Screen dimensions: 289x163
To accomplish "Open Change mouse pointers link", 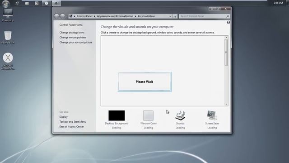I will pyautogui.click(x=73, y=37).
